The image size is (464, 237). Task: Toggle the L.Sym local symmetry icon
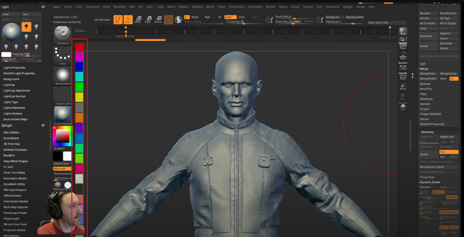[x=403, y=66]
